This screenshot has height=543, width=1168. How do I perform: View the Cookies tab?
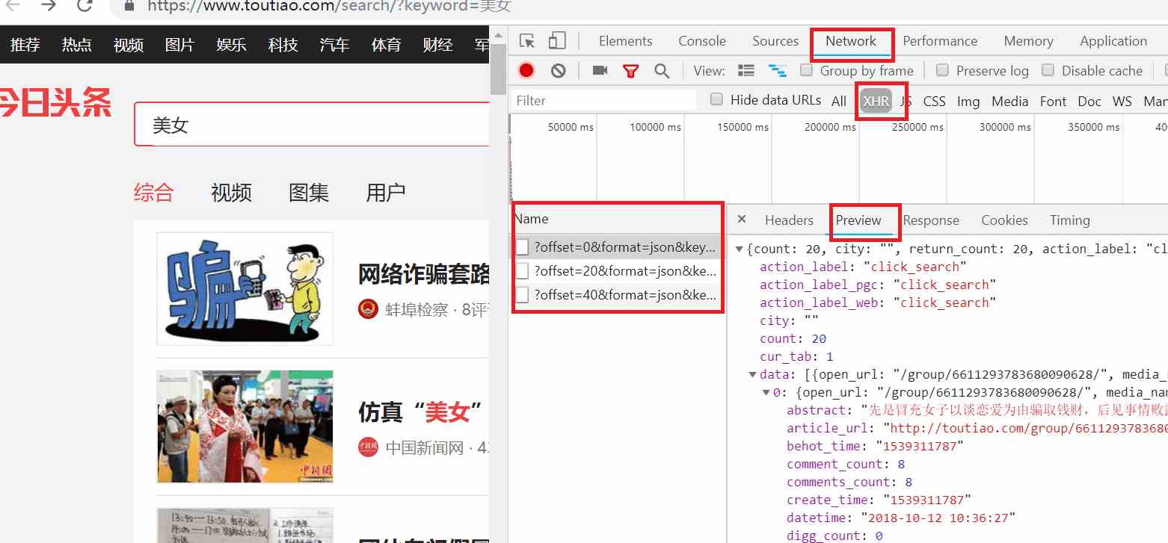coord(1004,220)
